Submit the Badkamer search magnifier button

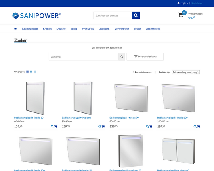(x=122, y=57)
